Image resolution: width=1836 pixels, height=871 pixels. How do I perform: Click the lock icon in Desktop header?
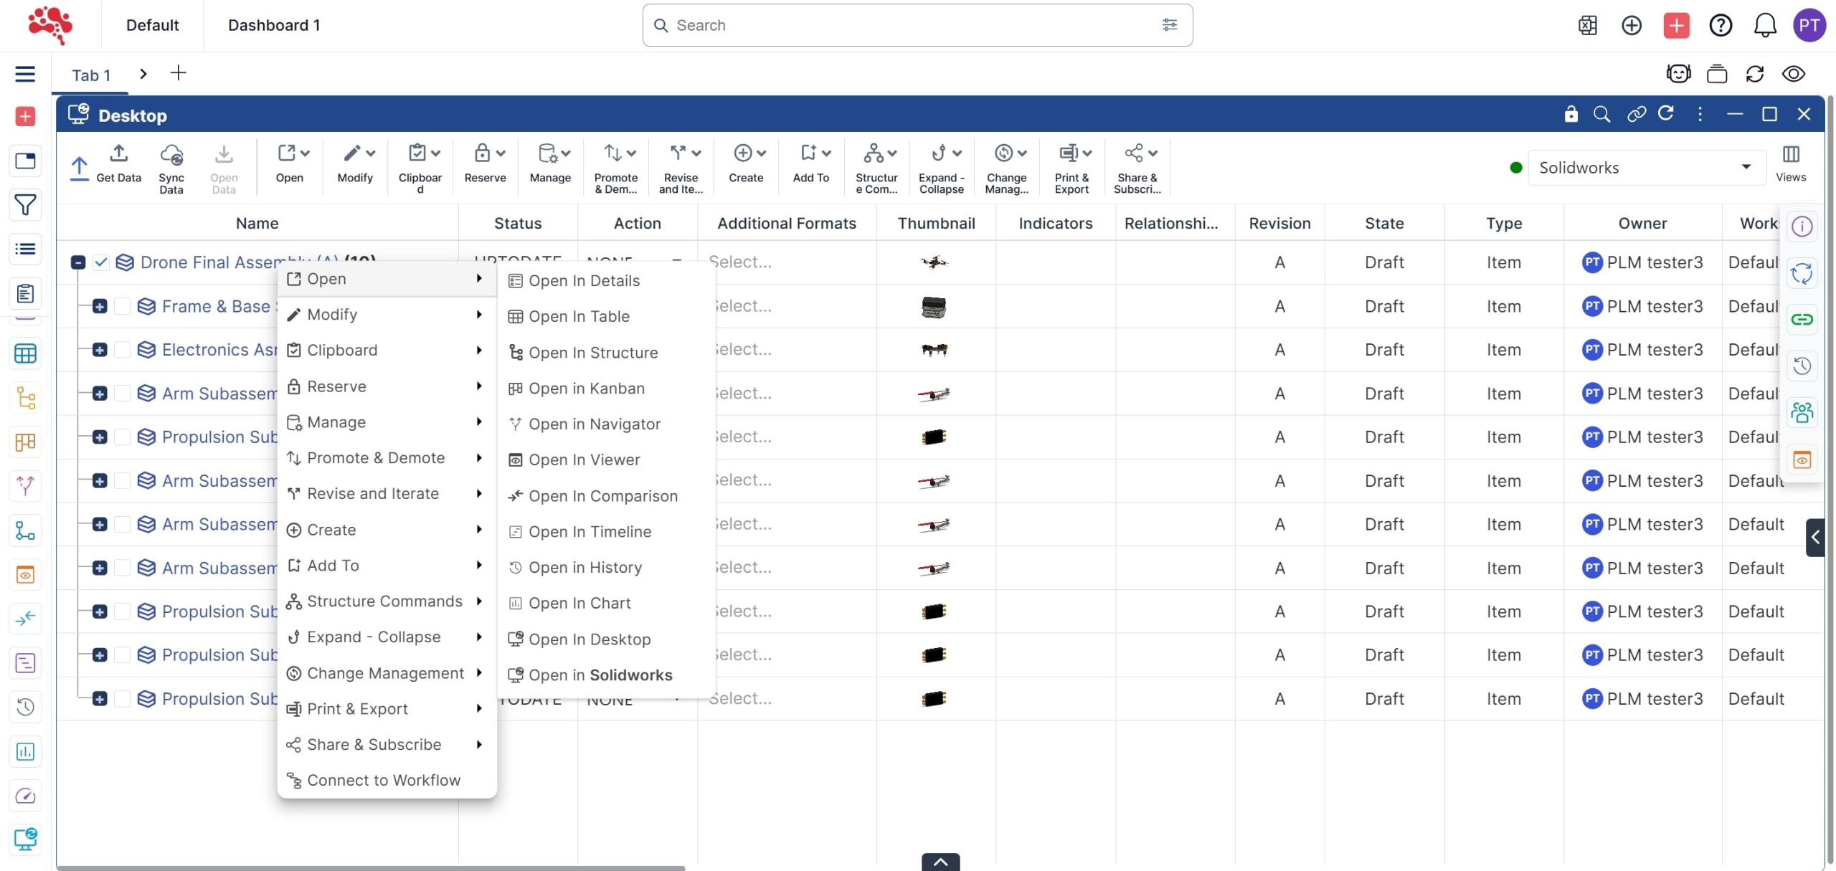tap(1571, 115)
